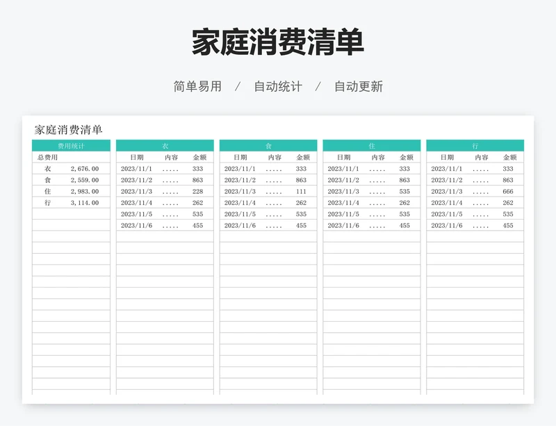Click 内容 column header in 食 table
The height and width of the screenshot is (426, 556).
click(275, 158)
